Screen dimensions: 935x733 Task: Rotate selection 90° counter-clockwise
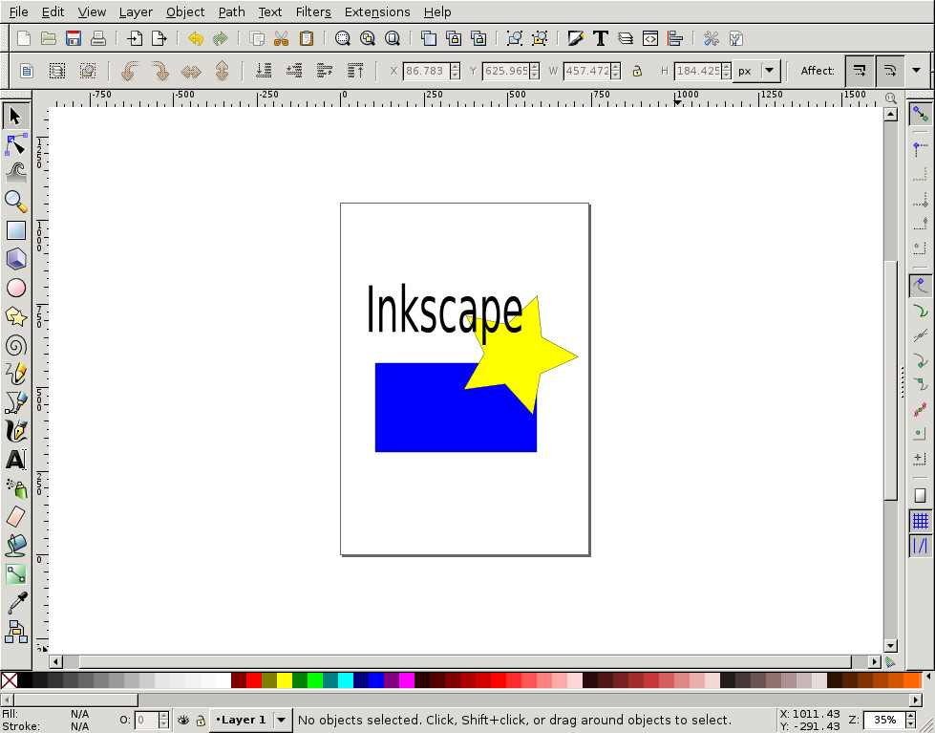[129, 71]
